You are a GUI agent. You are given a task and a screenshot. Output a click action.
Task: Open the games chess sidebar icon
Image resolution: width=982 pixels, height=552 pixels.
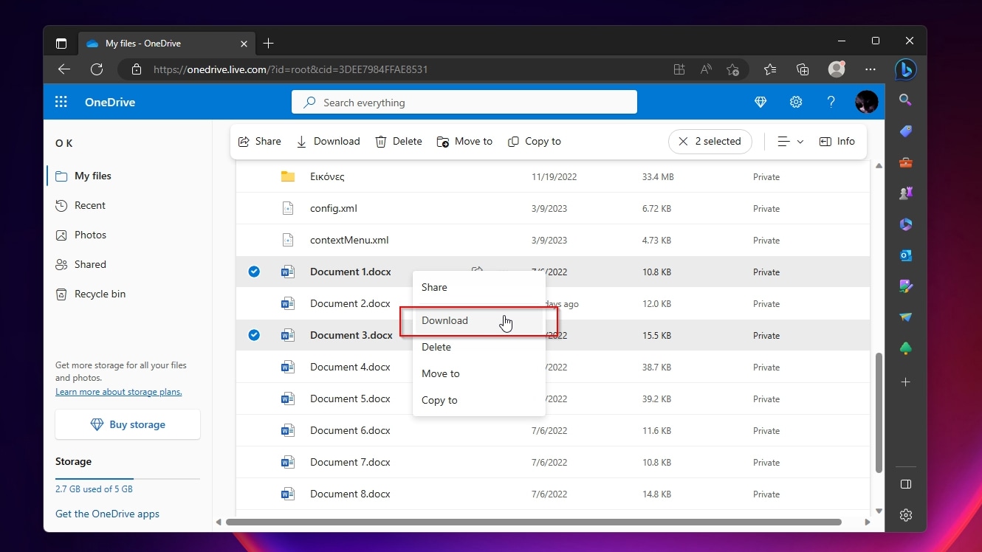pyautogui.click(x=905, y=193)
